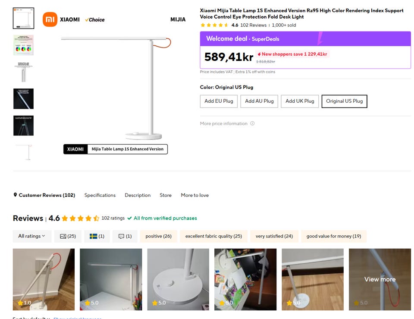Select the Add UK Plug option
The image size is (414, 319).
pos(300,101)
